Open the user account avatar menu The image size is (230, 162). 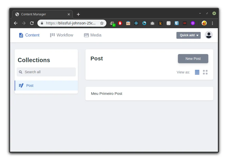click(x=209, y=35)
